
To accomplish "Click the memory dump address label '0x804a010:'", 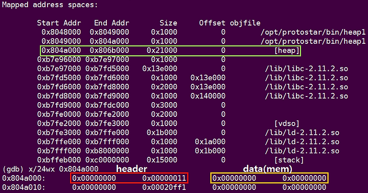I will point(24,187).
